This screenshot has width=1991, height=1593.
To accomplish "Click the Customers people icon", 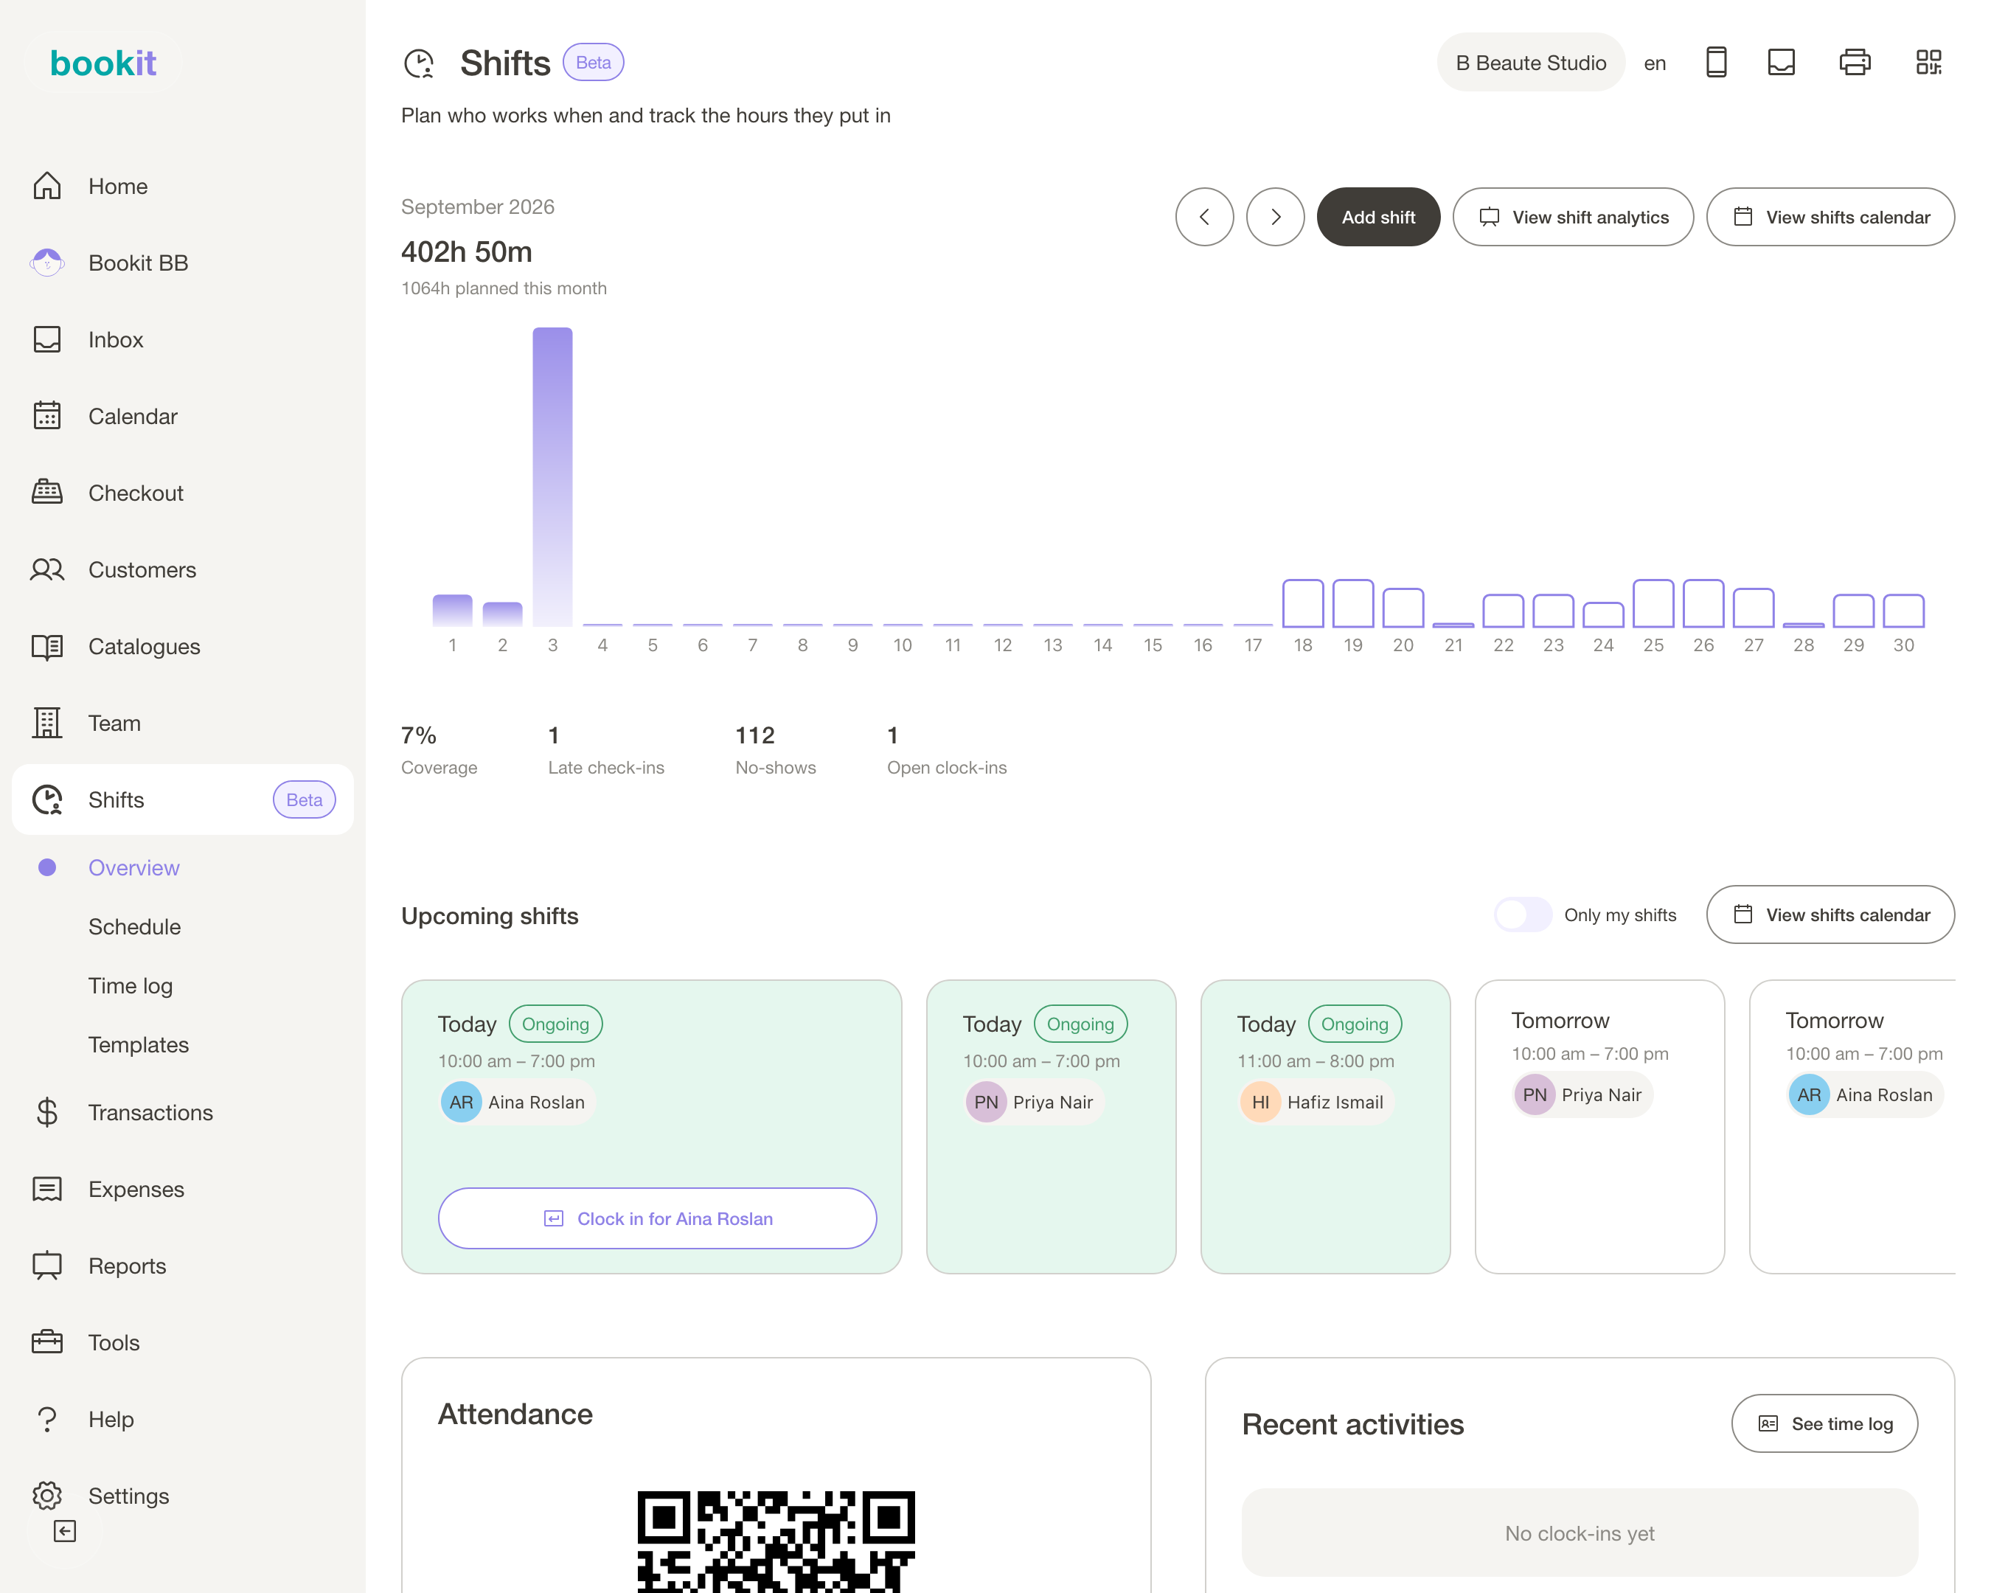I will click(x=47, y=569).
